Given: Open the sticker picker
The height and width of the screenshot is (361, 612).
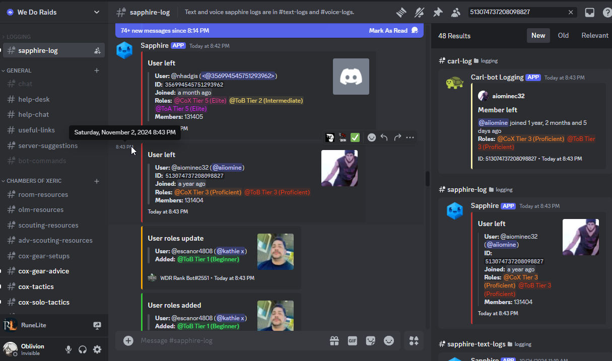Looking at the screenshot, I should (x=371, y=341).
